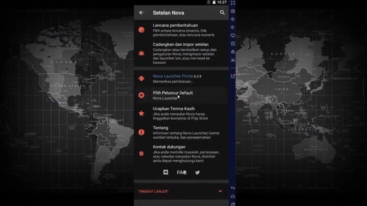Image resolution: width=367 pixels, height=206 pixels.
Task: Go back using the Setelan Nova arrow
Action: [x=142, y=13]
